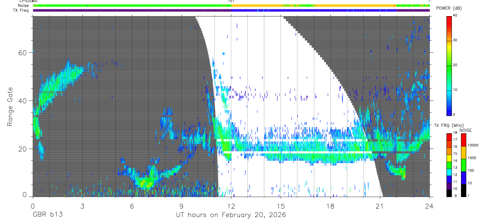
Task: Click the red swatch in TX FRQ legend
Action: coord(449,137)
